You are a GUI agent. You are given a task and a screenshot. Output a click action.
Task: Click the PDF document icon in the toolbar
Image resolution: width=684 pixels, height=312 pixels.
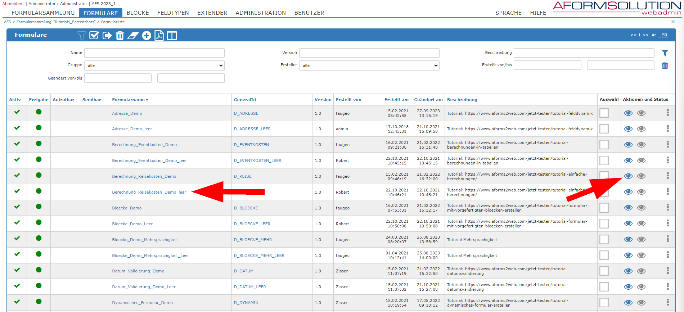(159, 35)
